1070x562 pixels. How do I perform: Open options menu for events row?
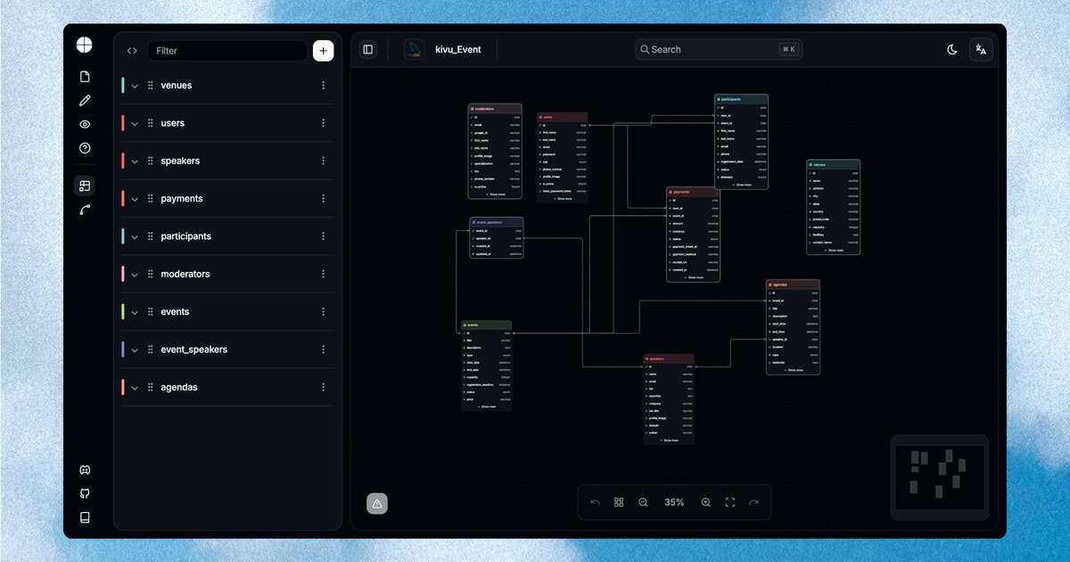coord(324,312)
